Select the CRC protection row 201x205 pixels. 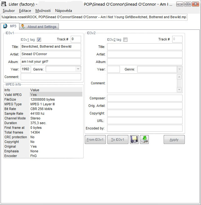43,137
